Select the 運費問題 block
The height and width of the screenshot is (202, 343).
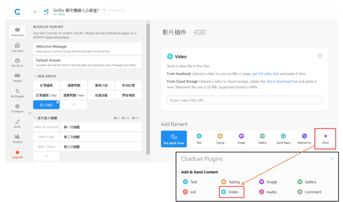click(x=74, y=85)
